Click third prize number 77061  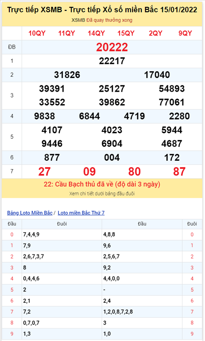coord(172,102)
